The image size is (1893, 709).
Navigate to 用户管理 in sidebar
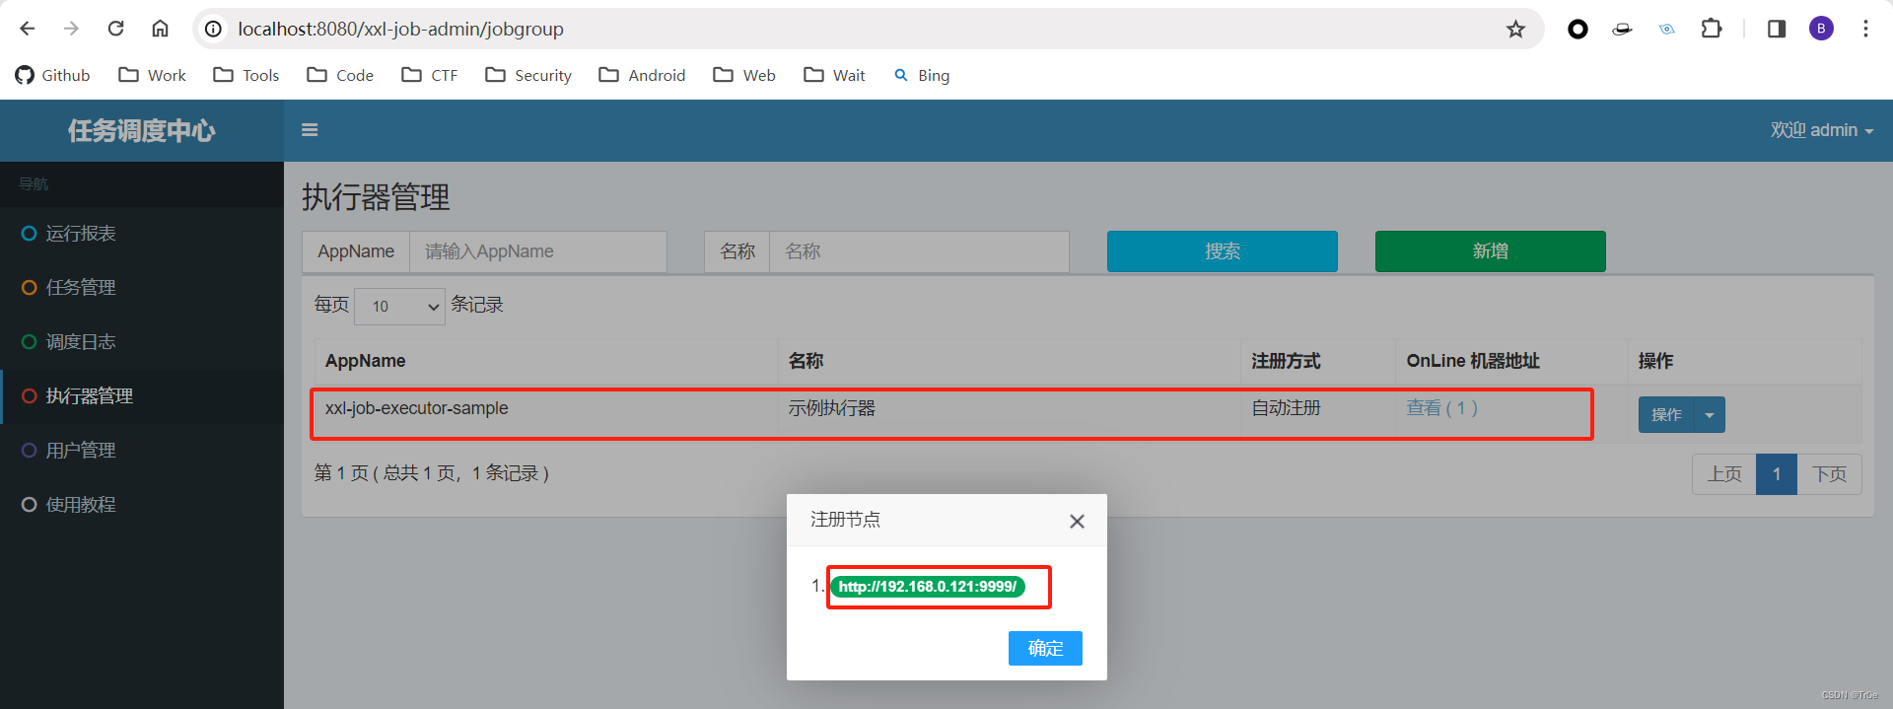coord(142,451)
